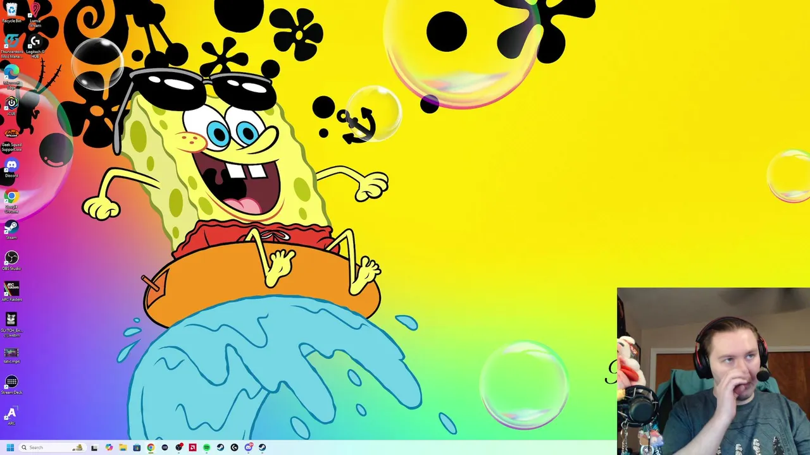Launch Copilot from the taskbar
Screen dimensions: 810x455
[x=109, y=447]
